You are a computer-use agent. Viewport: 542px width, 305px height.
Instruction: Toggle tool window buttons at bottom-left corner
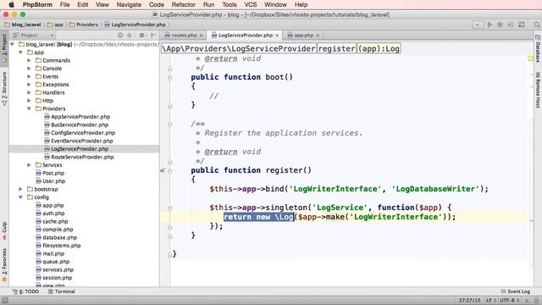(4, 301)
